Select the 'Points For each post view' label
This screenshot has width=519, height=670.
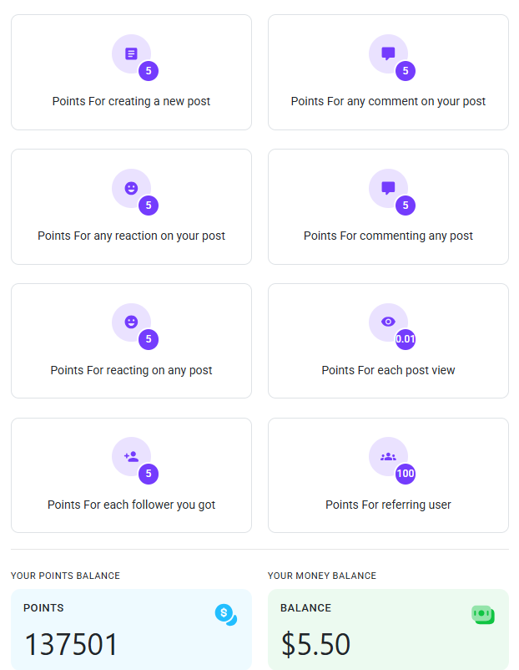pos(388,370)
